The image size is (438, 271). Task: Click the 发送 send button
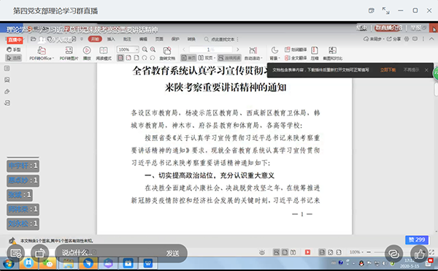(x=172, y=253)
